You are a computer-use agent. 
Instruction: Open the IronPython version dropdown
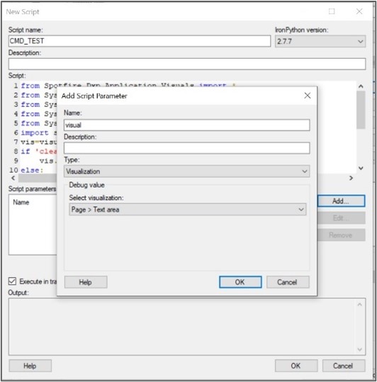pos(320,41)
